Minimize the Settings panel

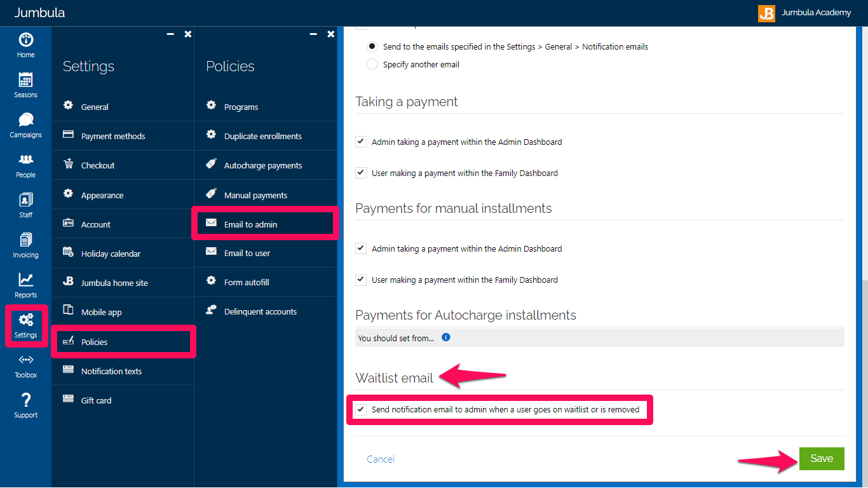[170, 34]
